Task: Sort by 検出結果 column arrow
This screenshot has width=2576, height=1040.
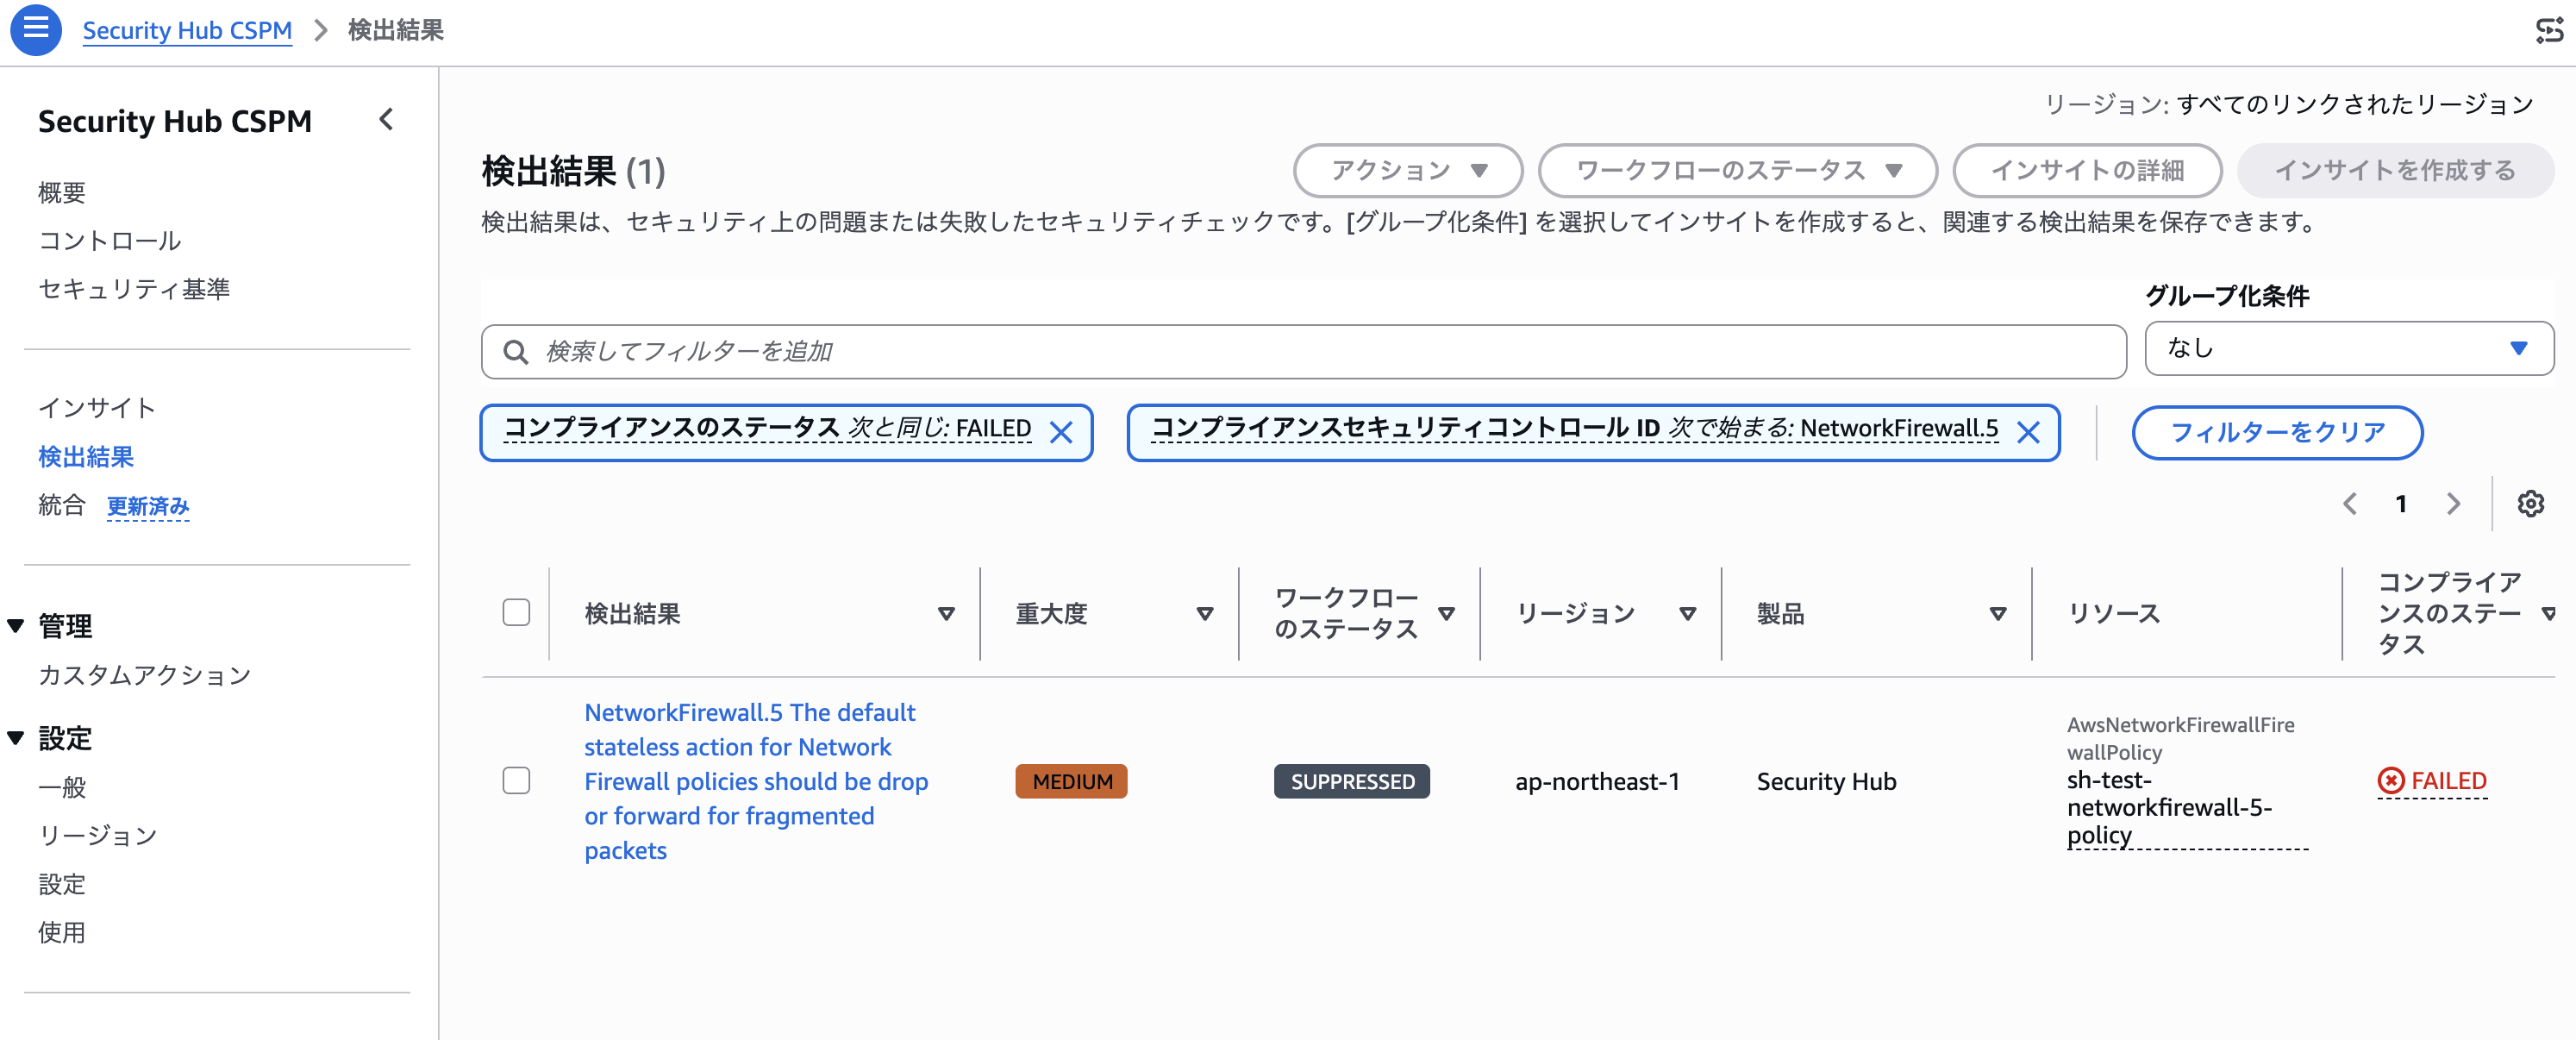Action: 946,614
